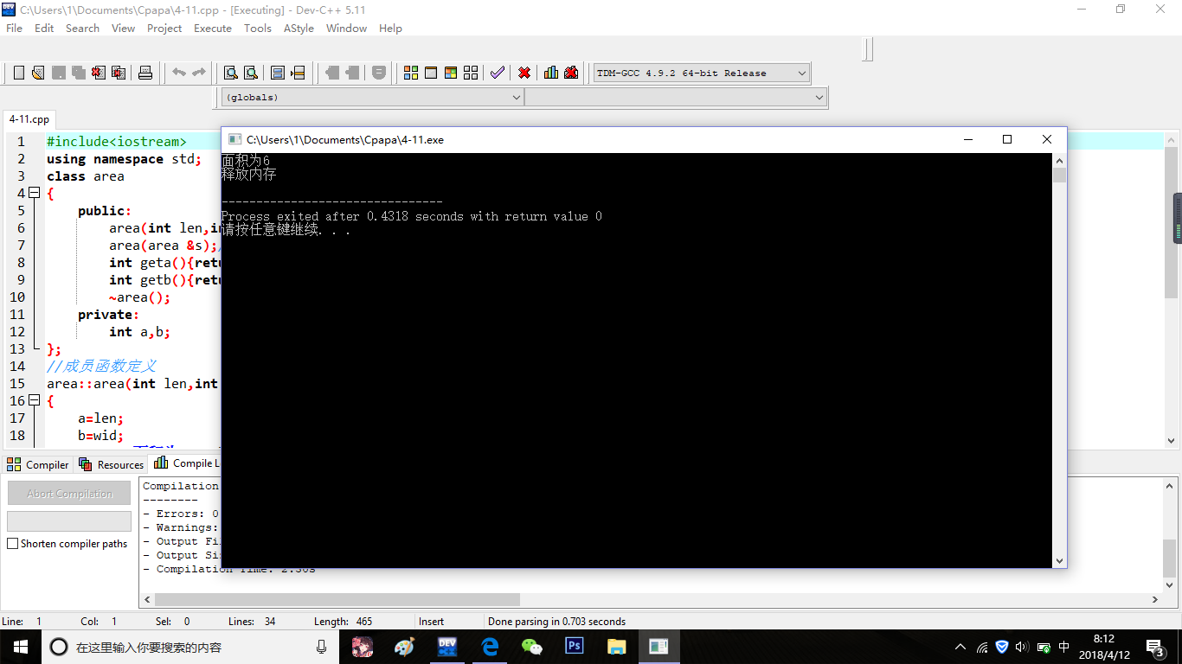The image size is (1182, 664).
Task: Click the Goto Function toolbar icon
Action: pos(278,73)
